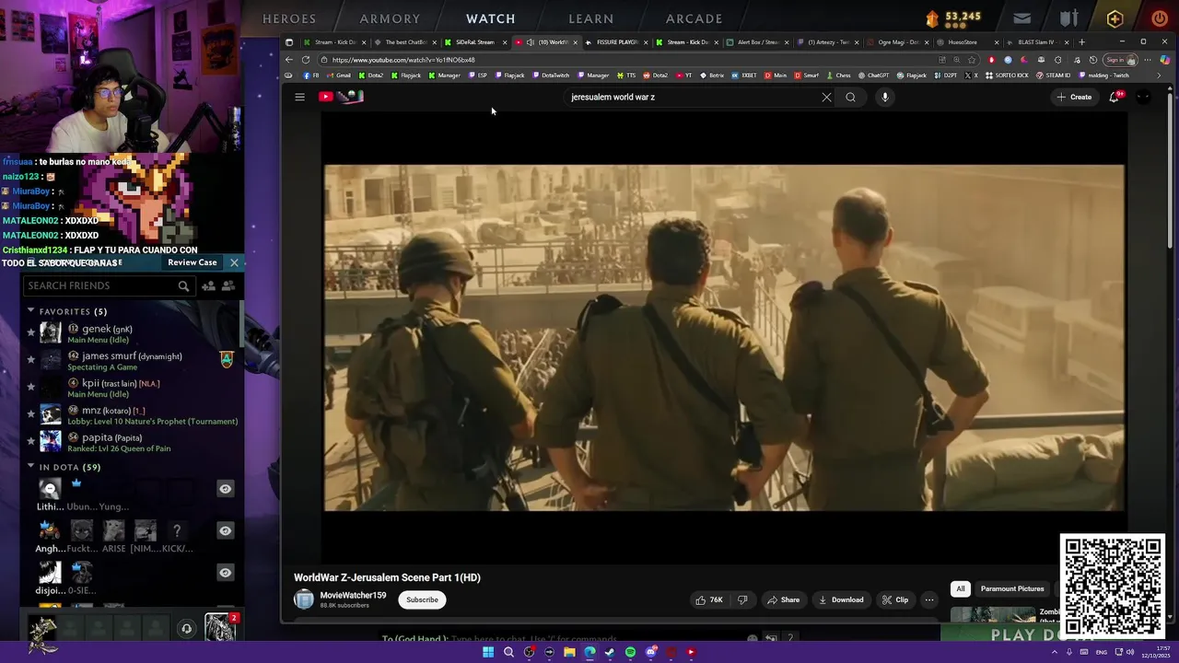The width and height of the screenshot is (1179, 663).
Task: Collapse the FAVORITES friends section
Action: [x=30, y=311]
